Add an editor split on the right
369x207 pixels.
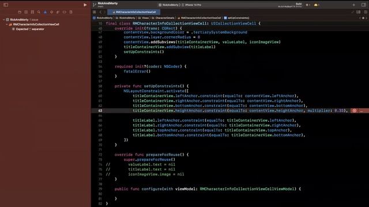pyautogui.click(x=366, y=12)
